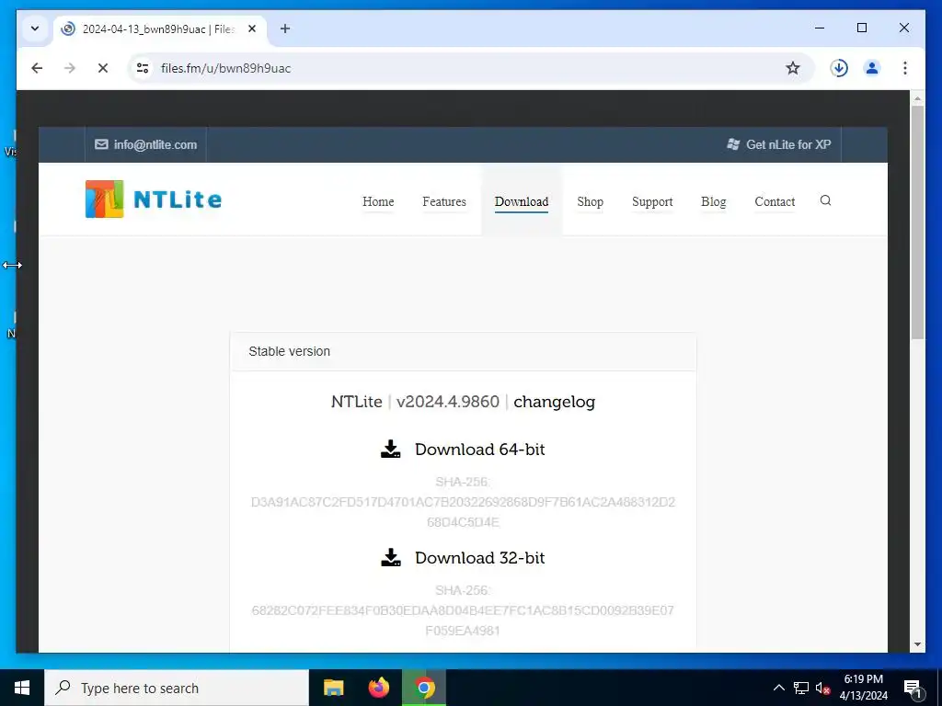Click the address bar URL files.fm/u/bwn89h9uac
942x706 pixels.
[226, 68]
